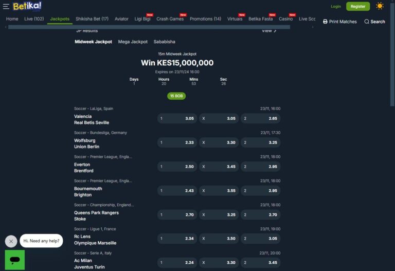Image resolution: width=395 pixels, height=271 pixels.
Task: Pick Brighton away win 2.95
Action: (x=260, y=191)
